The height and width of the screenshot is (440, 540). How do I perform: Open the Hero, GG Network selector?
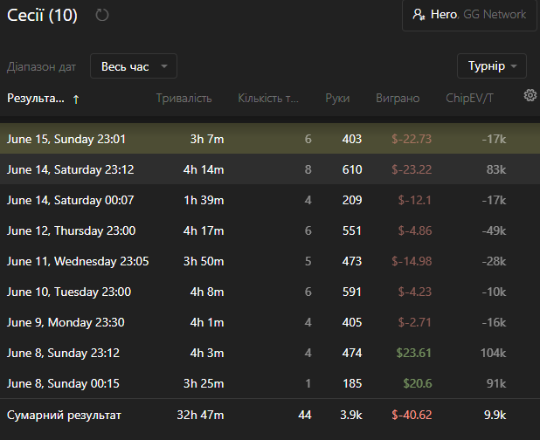[x=469, y=15]
